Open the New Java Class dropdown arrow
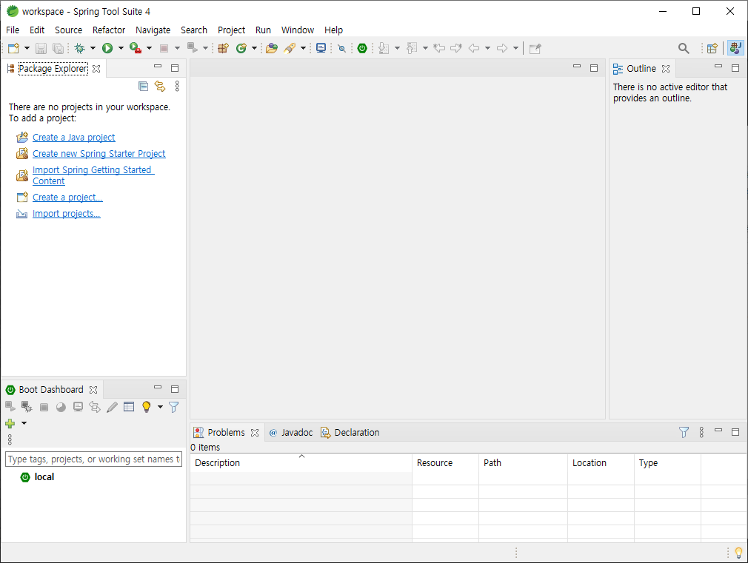The image size is (748, 563). coord(254,48)
